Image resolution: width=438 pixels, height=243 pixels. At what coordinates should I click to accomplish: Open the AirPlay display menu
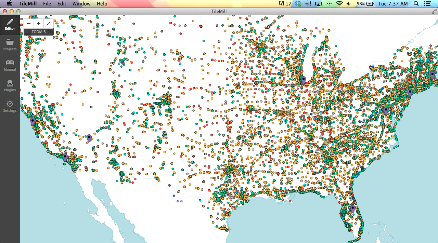click(318, 4)
